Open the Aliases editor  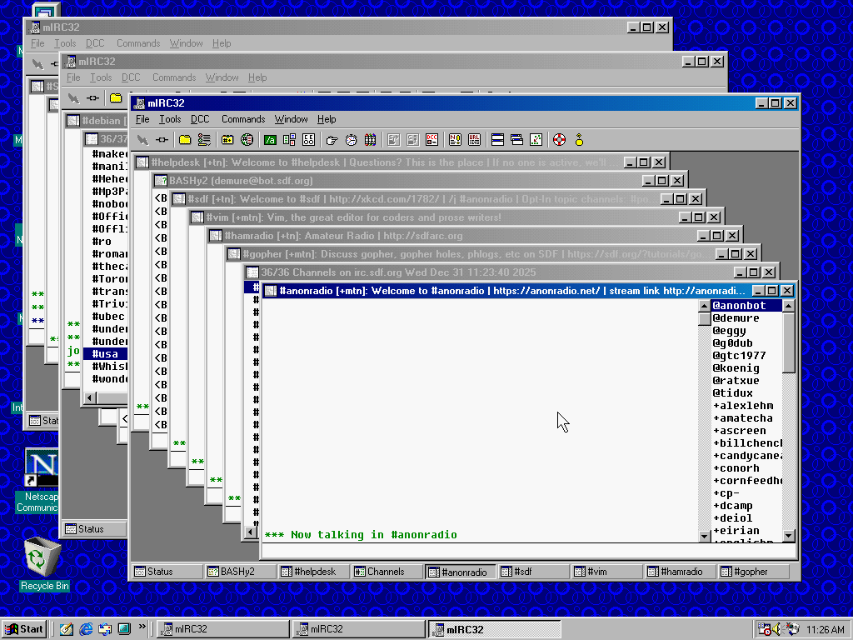(269, 140)
